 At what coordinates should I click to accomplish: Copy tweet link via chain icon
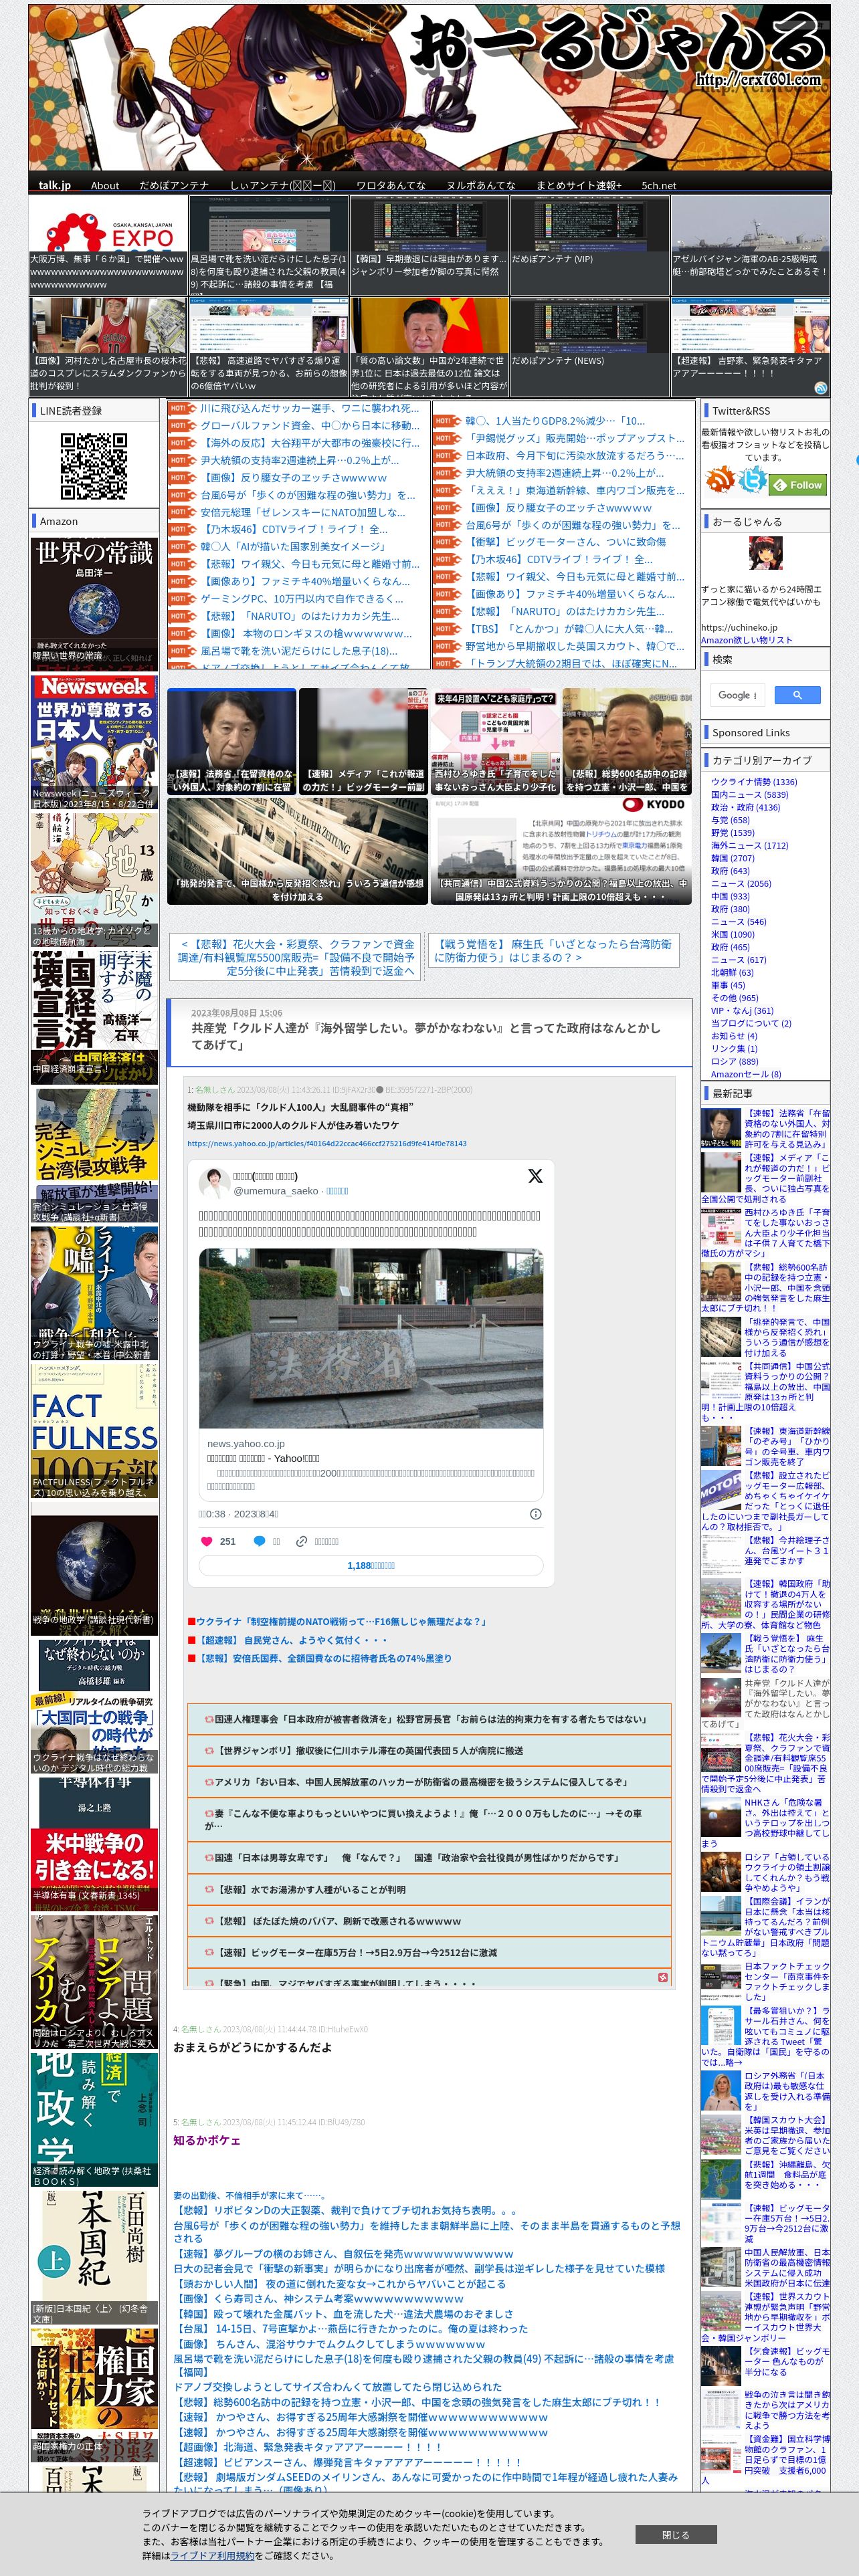pyautogui.click(x=301, y=1541)
